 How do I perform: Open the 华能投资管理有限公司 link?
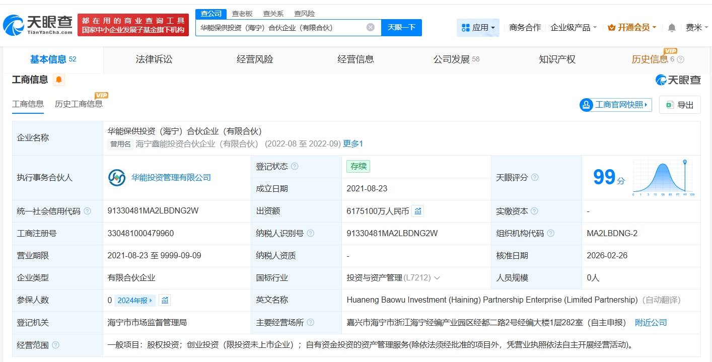[x=171, y=178]
